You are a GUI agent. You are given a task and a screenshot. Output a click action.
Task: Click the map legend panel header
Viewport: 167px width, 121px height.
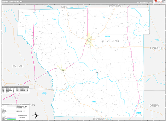point(16,105)
